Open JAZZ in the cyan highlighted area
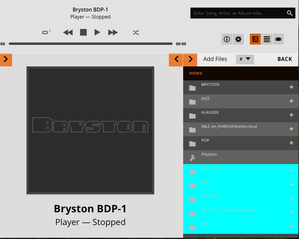299x239 pixels. click(x=241, y=185)
